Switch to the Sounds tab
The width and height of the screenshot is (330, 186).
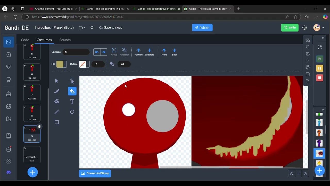65,40
